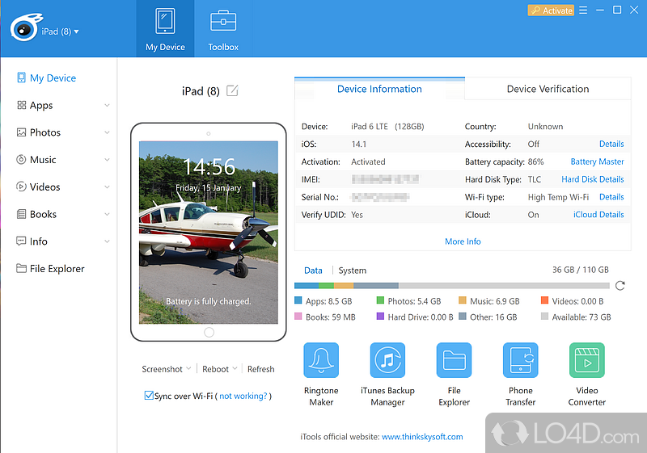Screen dimensions: 647x453
Task: Click the Music sidebar icon
Action: pos(21,159)
